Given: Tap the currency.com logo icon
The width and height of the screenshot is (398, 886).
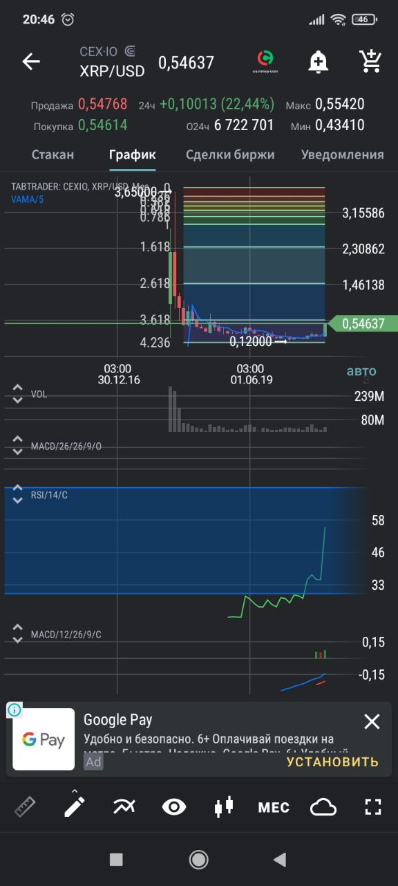Looking at the screenshot, I should [265, 62].
